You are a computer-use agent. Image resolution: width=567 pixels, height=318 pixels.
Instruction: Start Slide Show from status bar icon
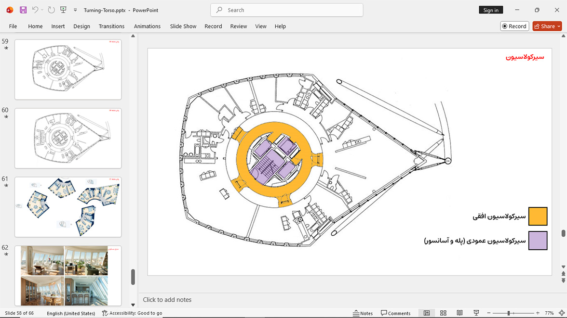[476, 313]
